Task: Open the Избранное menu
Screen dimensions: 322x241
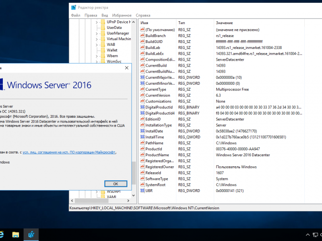Action: [x=122, y=15]
